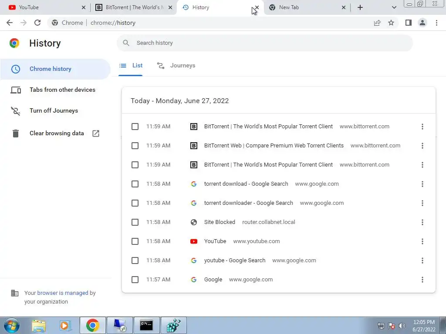This screenshot has height=334, width=446.
Task: Switch to the BitTorrent tab
Action: [x=132, y=7]
